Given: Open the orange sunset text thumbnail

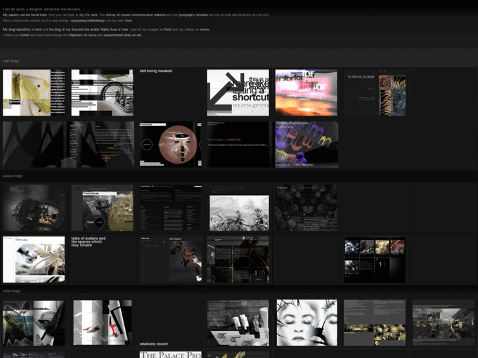Looking at the screenshot, I should (306, 93).
